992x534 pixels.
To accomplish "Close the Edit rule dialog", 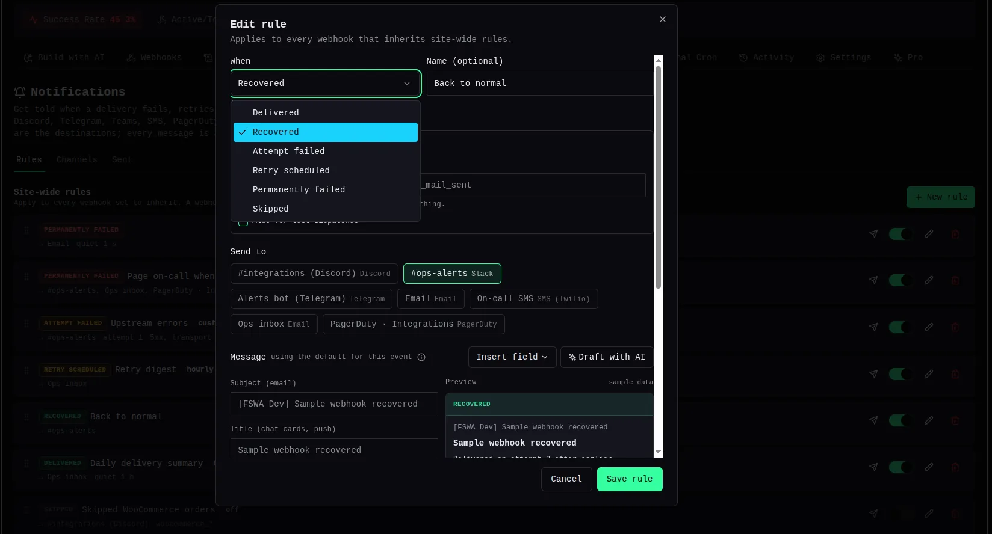I will coord(662,19).
